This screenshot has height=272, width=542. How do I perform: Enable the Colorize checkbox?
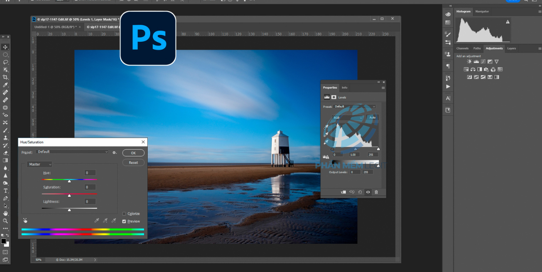pyautogui.click(x=124, y=214)
